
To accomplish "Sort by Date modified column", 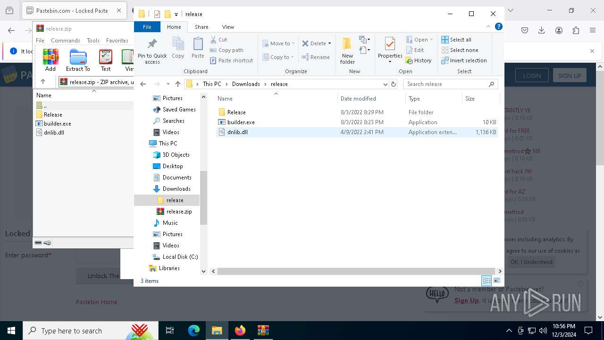I will point(372,99).
